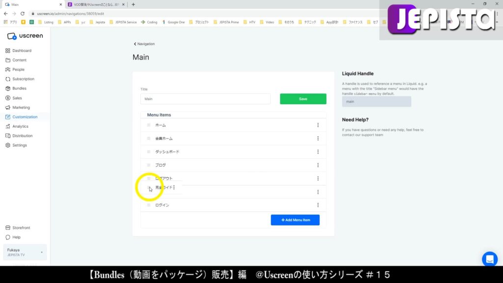Viewport: 503px width, 283px height.
Task: Open the Video bookmark folder
Action: (267, 22)
